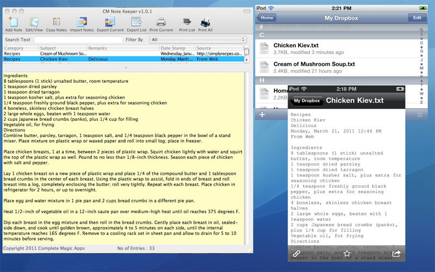Tap the share arrow icon
The width and height of the screenshot is (435, 272).
tap(396, 254)
